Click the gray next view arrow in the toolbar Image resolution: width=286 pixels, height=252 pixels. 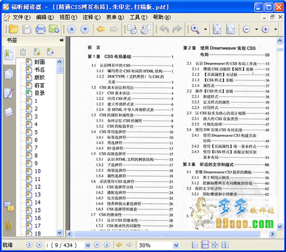[x=114, y=29]
